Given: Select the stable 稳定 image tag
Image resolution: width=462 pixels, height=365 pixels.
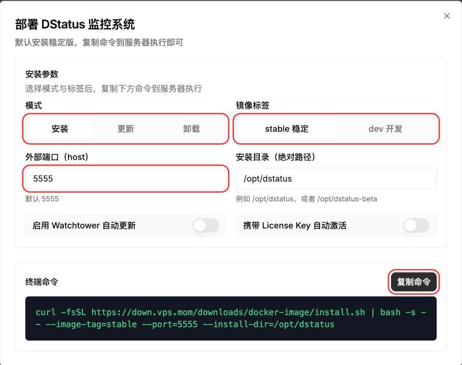Looking at the screenshot, I should pos(287,129).
